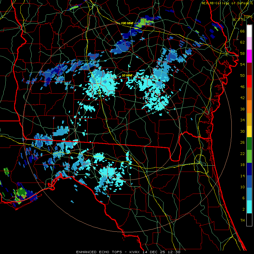Click the light pink legend swatch
This screenshot has height=254, width=254.
pyautogui.click(x=249, y=43)
